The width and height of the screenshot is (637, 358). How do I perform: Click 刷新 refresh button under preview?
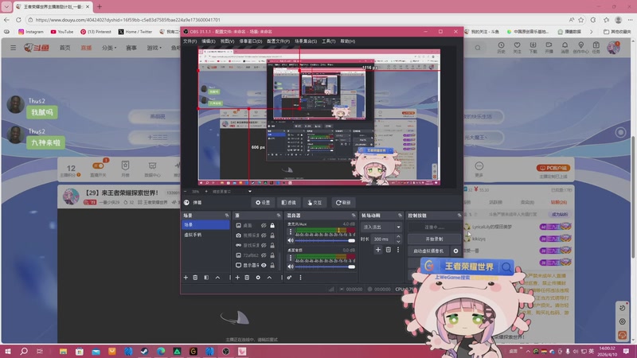tap(343, 203)
